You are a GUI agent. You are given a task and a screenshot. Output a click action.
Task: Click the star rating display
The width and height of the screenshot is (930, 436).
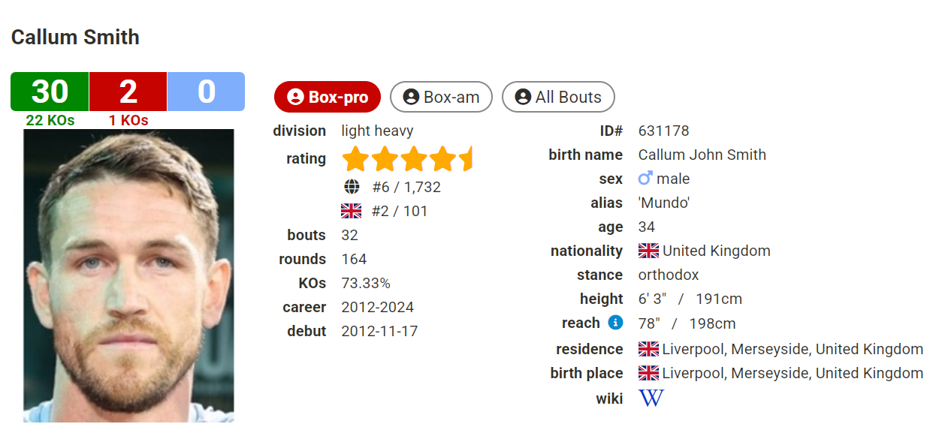point(406,159)
